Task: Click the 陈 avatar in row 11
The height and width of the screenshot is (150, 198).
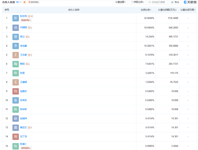Action: (16, 109)
